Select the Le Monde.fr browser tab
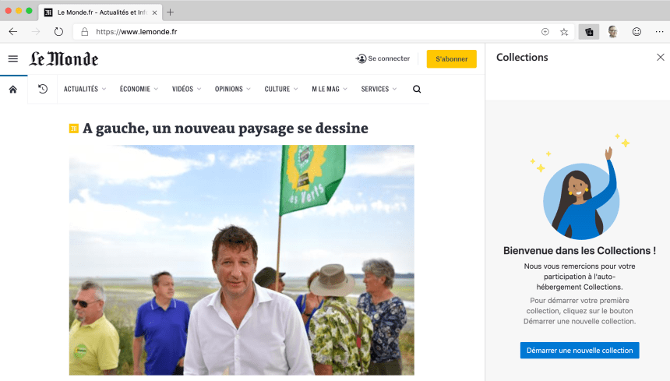670x381 pixels. (100, 12)
